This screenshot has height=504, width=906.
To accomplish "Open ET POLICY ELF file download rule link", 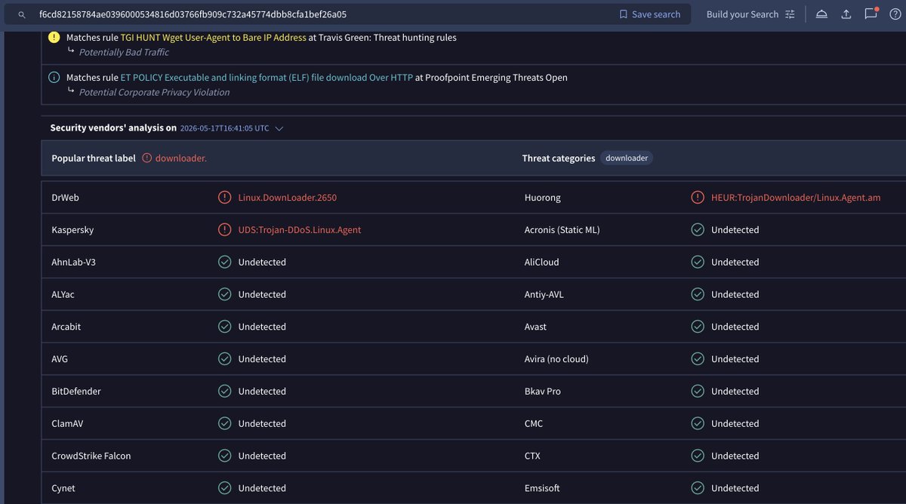I will pyautogui.click(x=267, y=77).
